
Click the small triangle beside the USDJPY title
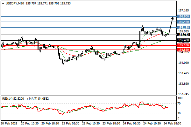click(x=2, y=3)
